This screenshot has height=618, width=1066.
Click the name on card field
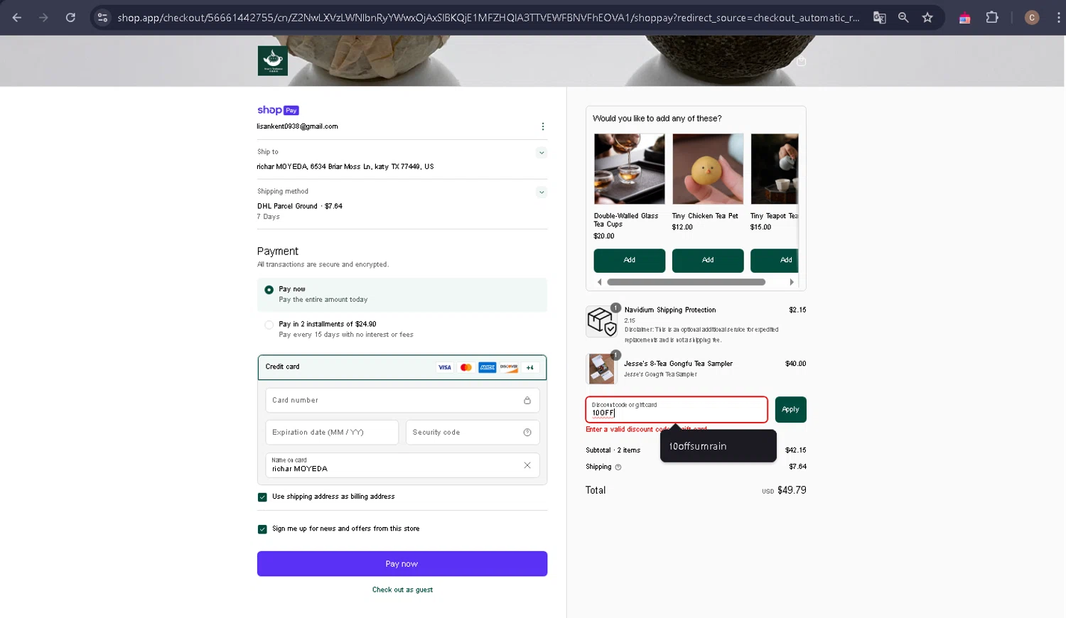pos(402,465)
